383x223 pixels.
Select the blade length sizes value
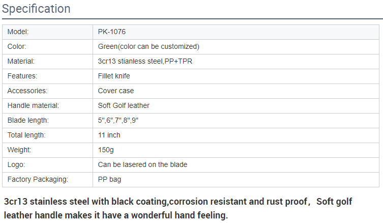(x=118, y=120)
